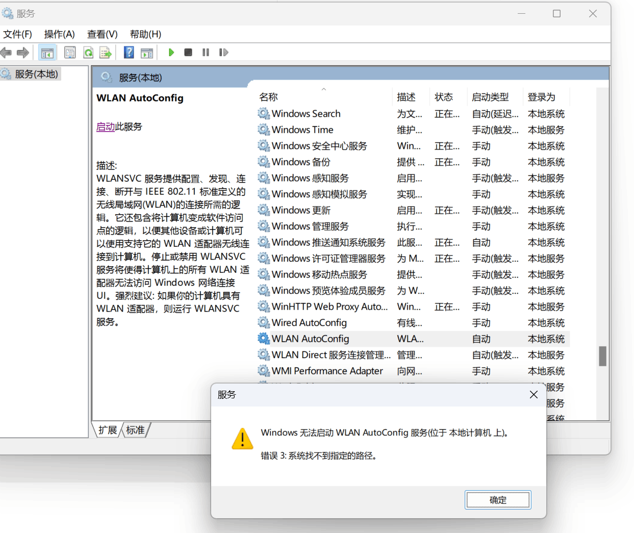Click the gear icon of WMI Performance Adapter
This screenshot has width=634, height=533.
point(263,371)
